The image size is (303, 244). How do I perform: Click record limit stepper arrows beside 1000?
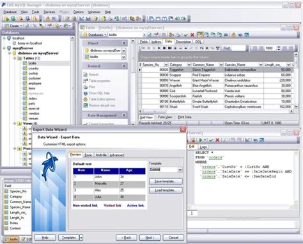(x=279, y=49)
